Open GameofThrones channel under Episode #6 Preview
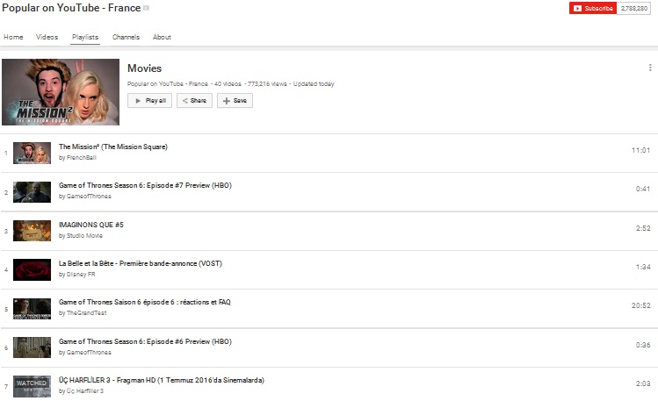Screen dimensions: 658x401 89,352
